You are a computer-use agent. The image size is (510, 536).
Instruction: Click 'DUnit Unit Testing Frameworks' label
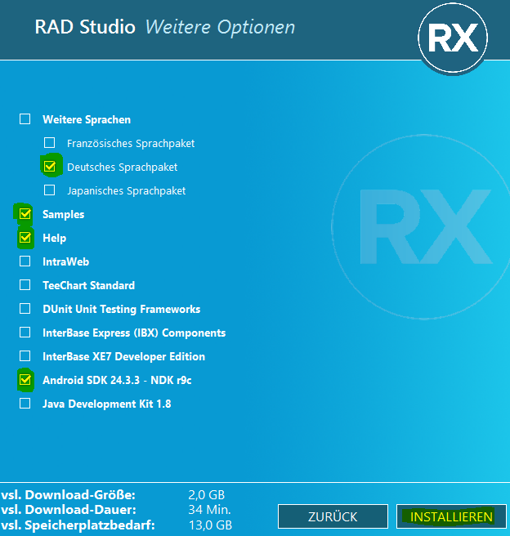[121, 310]
